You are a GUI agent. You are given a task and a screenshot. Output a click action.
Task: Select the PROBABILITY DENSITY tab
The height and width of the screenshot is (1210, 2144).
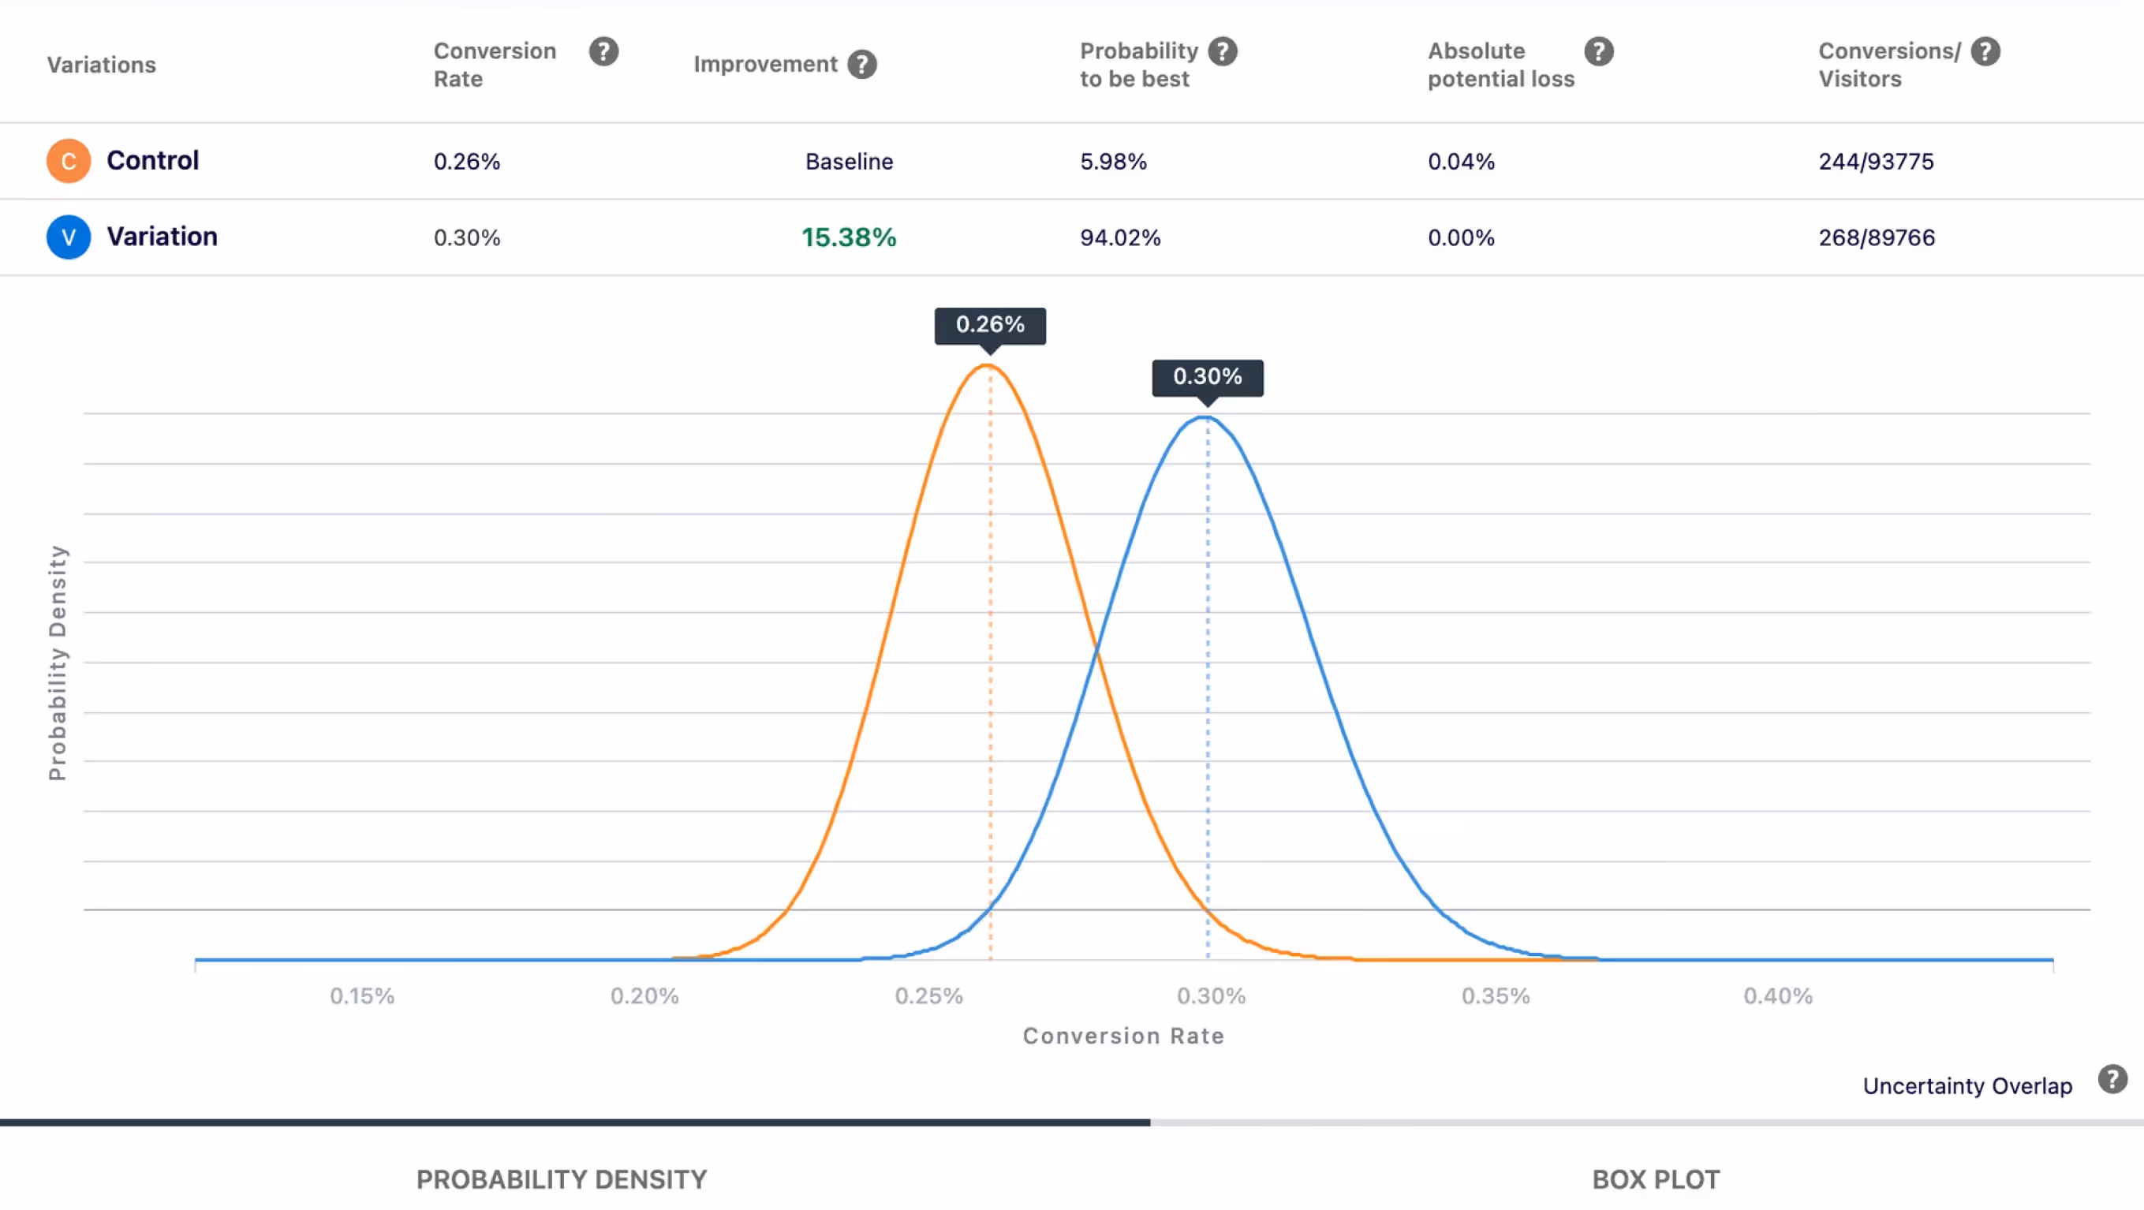coord(561,1179)
